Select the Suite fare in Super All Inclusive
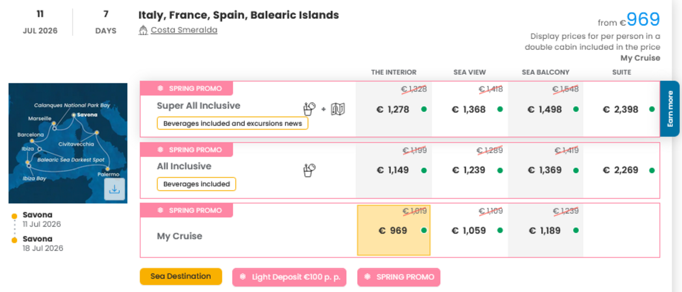This screenshot has width=682, height=292. [x=621, y=109]
